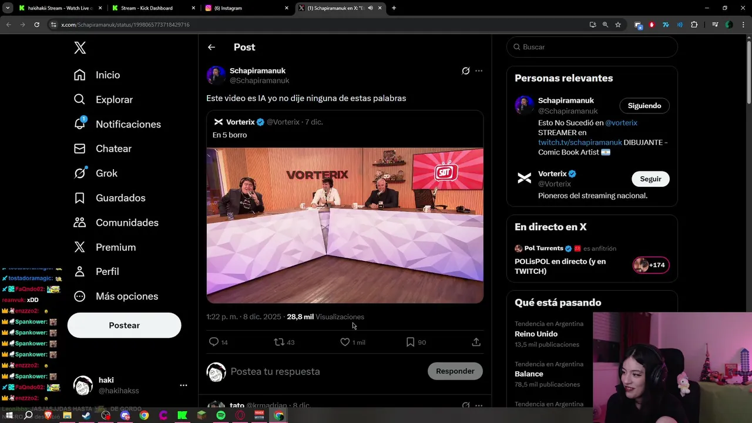Click the browser back arrow
This screenshot has width=752, height=423.
click(8, 25)
